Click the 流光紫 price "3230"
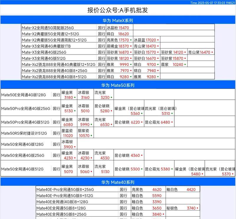This screenshot has width=236, height=219. pos(105,98)
